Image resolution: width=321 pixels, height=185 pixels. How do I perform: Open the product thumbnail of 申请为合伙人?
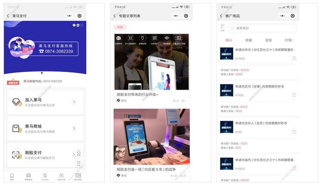[227, 127]
